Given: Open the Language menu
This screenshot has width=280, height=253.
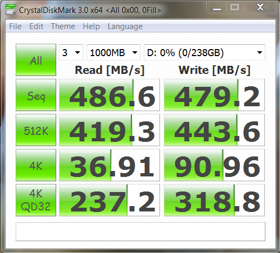Looking at the screenshot, I should coord(125,26).
